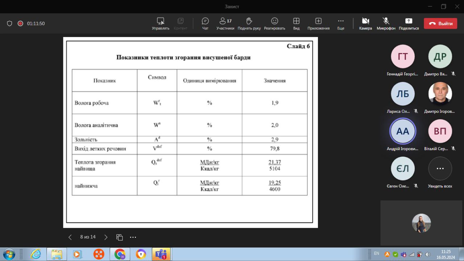Open Microsoft Teams from the taskbar
This screenshot has height=261, width=464.
pyautogui.click(x=161, y=254)
